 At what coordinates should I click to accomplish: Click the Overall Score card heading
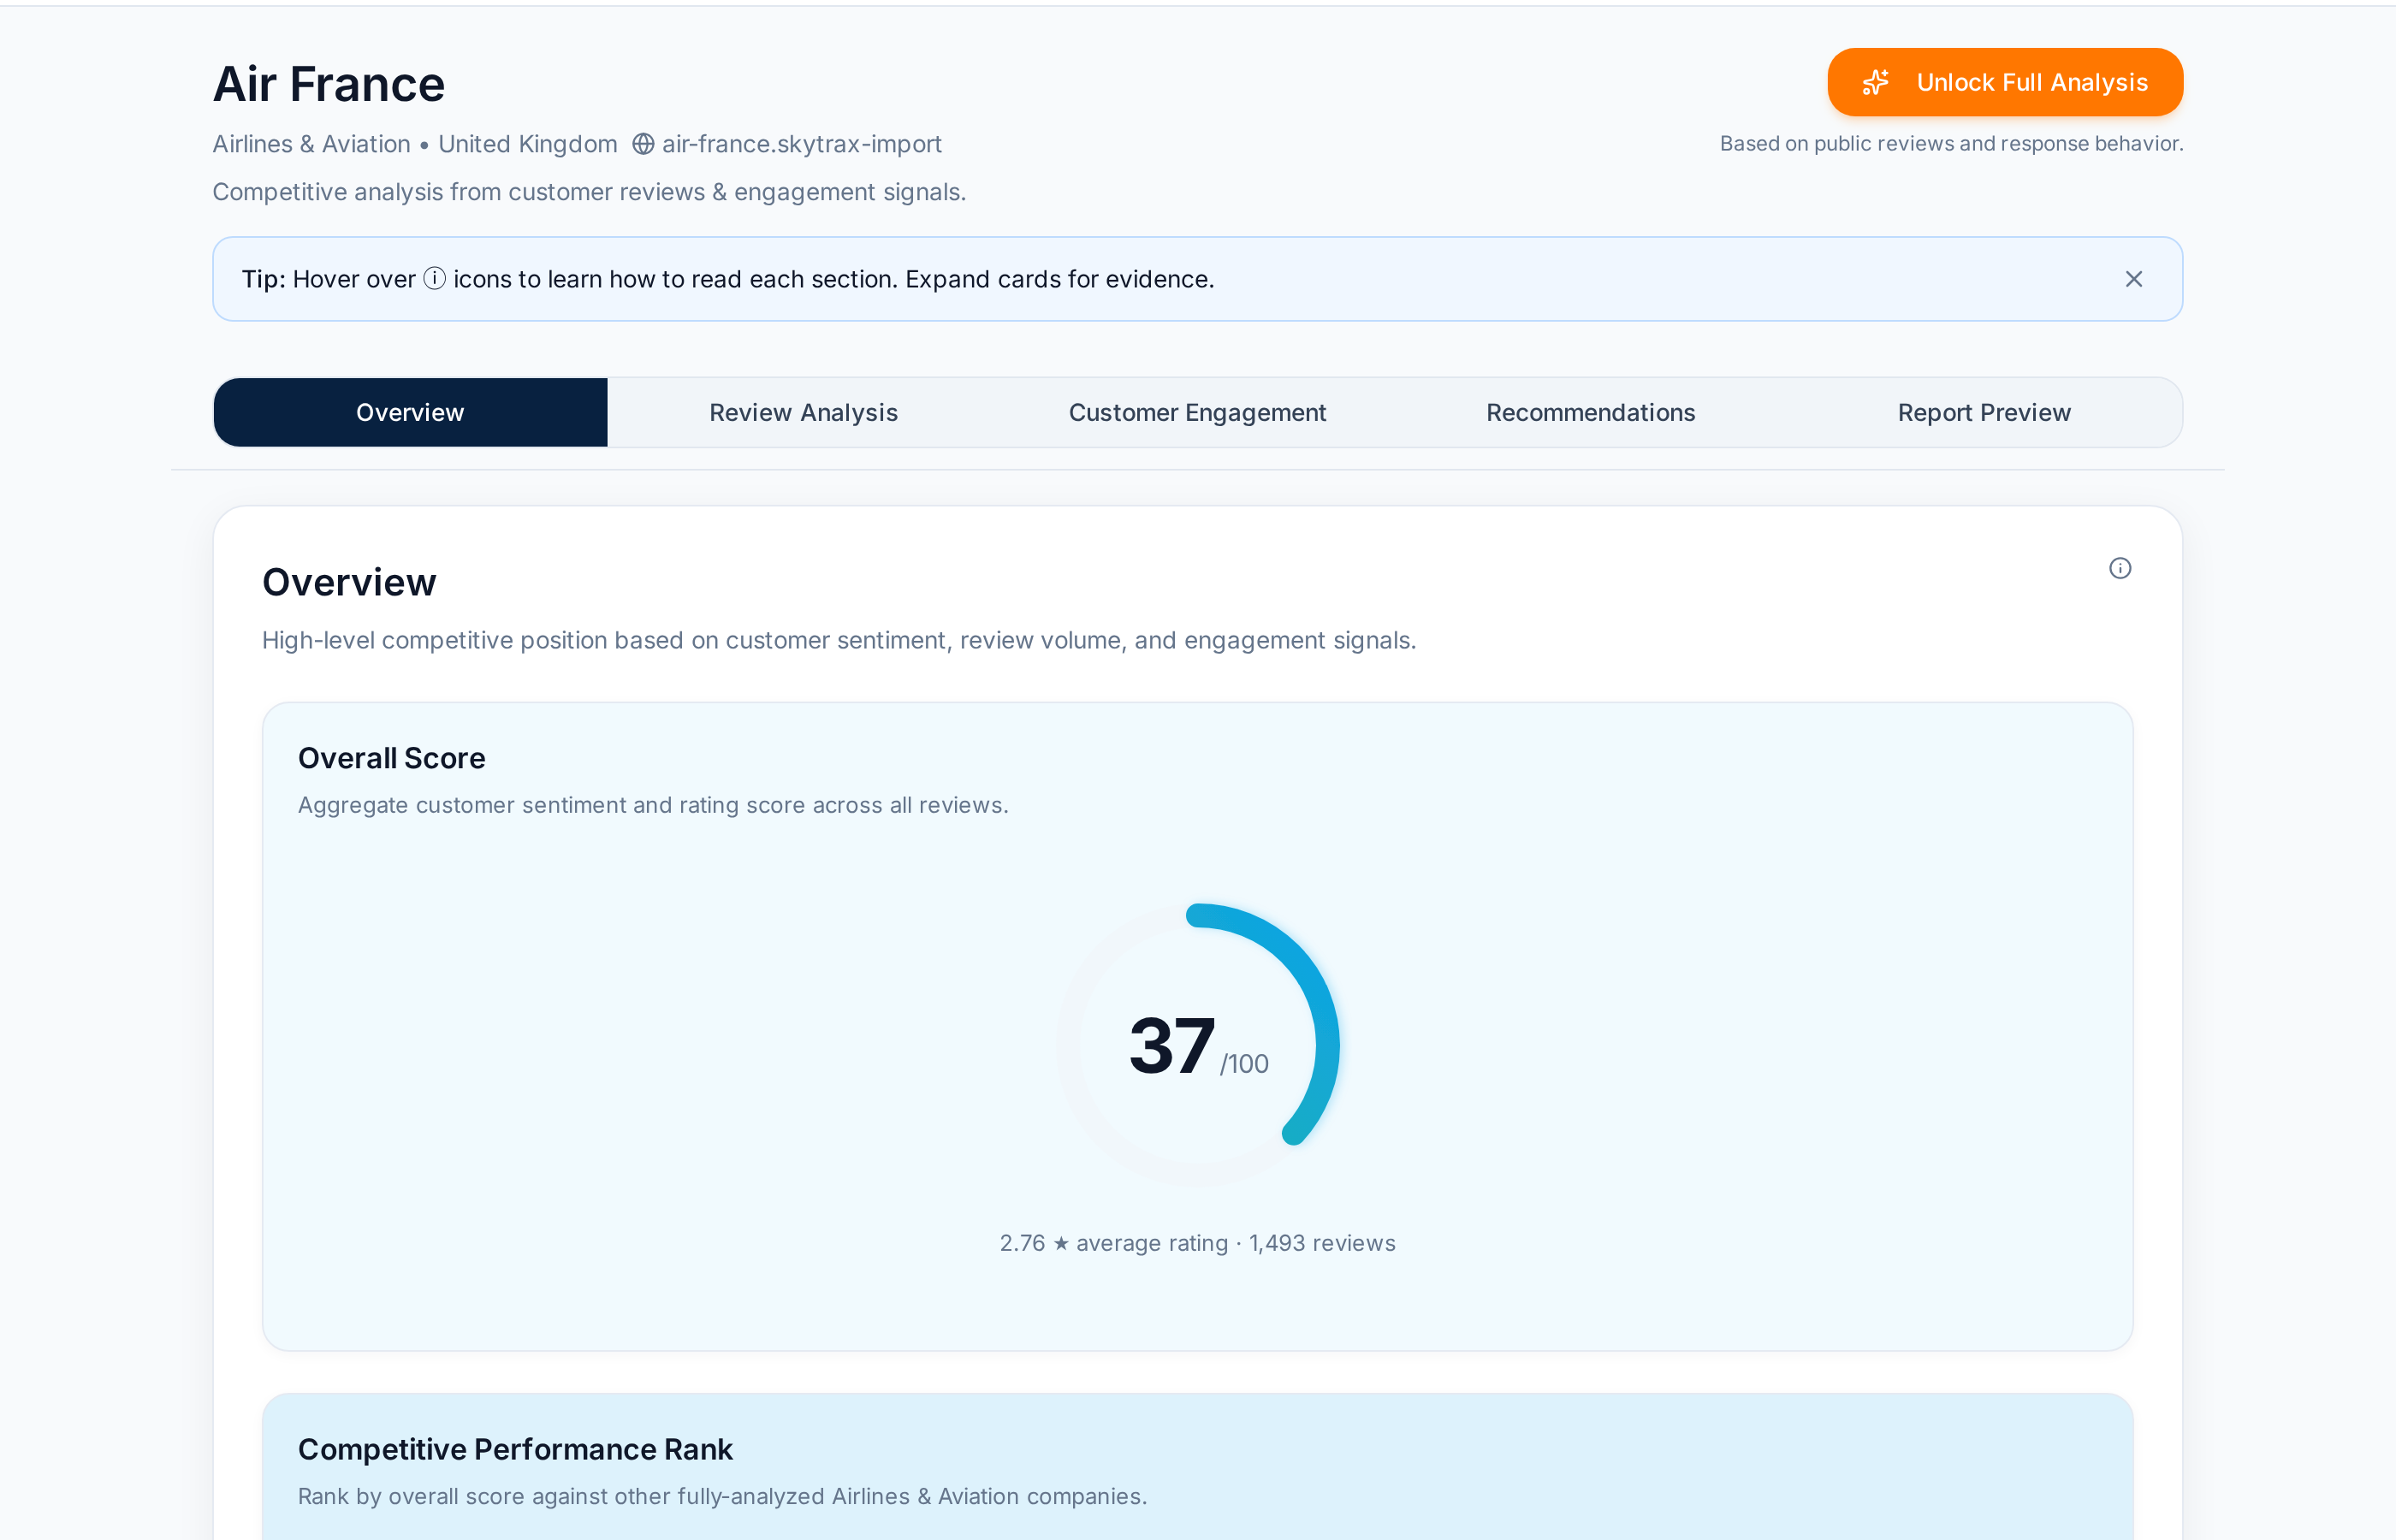click(392, 758)
